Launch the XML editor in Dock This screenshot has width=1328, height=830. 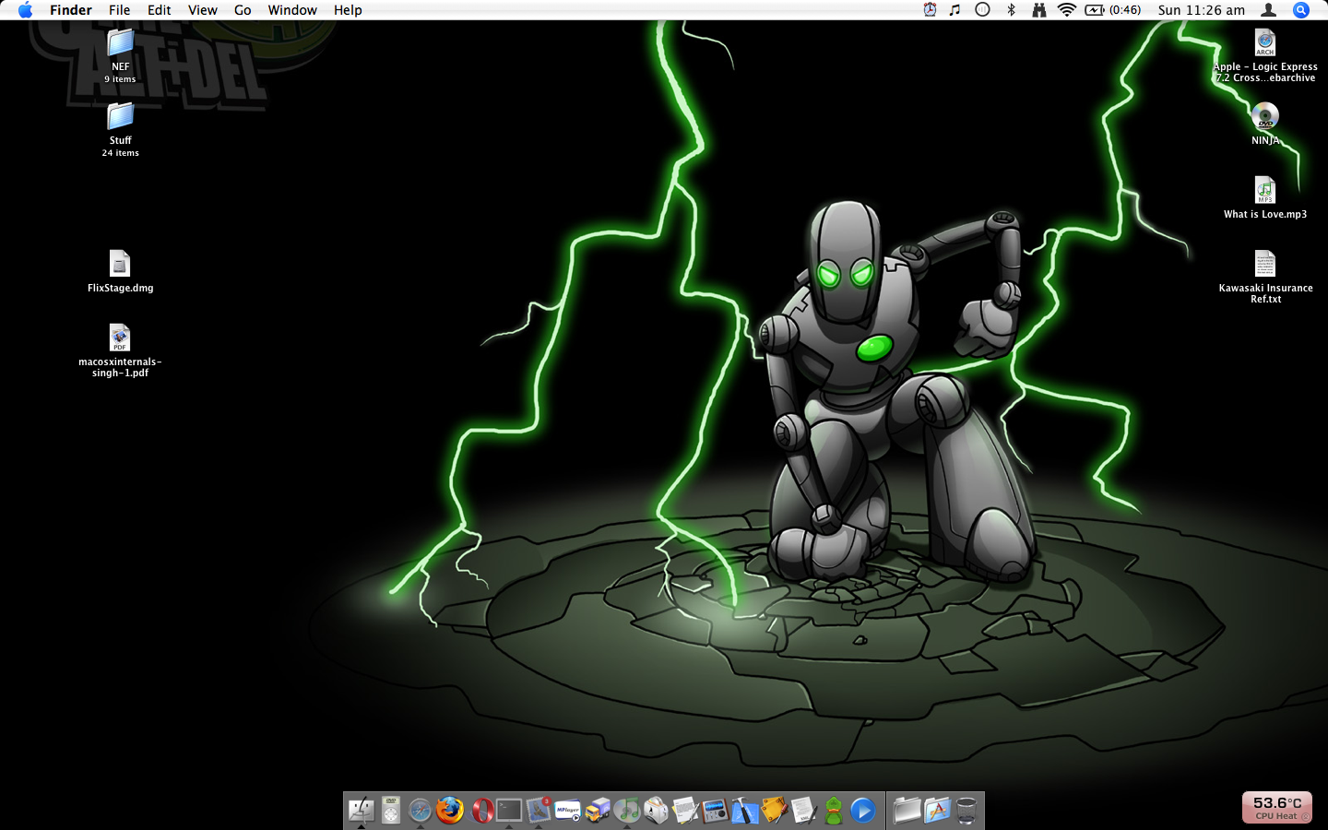tap(804, 811)
